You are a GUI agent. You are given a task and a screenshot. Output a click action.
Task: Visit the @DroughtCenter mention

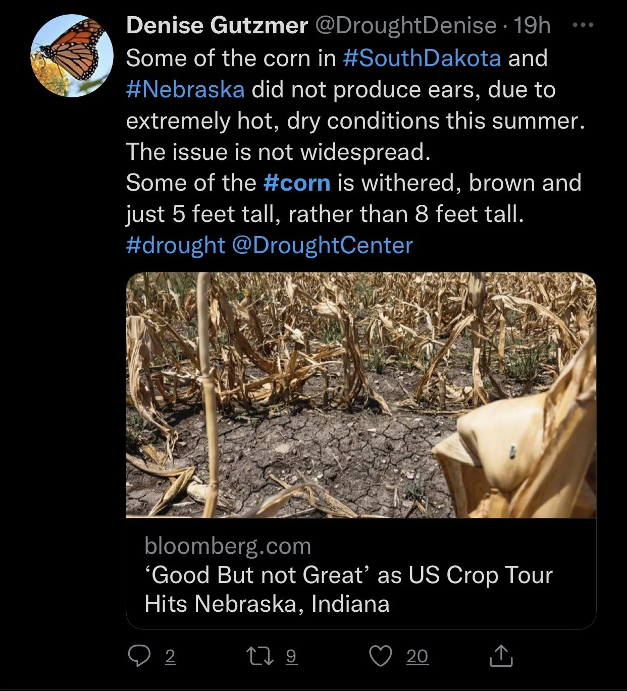[x=323, y=245]
